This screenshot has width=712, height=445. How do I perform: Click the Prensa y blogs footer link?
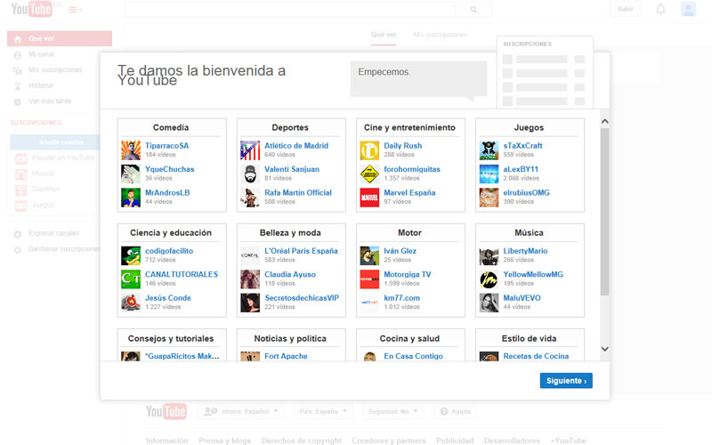pos(224,441)
